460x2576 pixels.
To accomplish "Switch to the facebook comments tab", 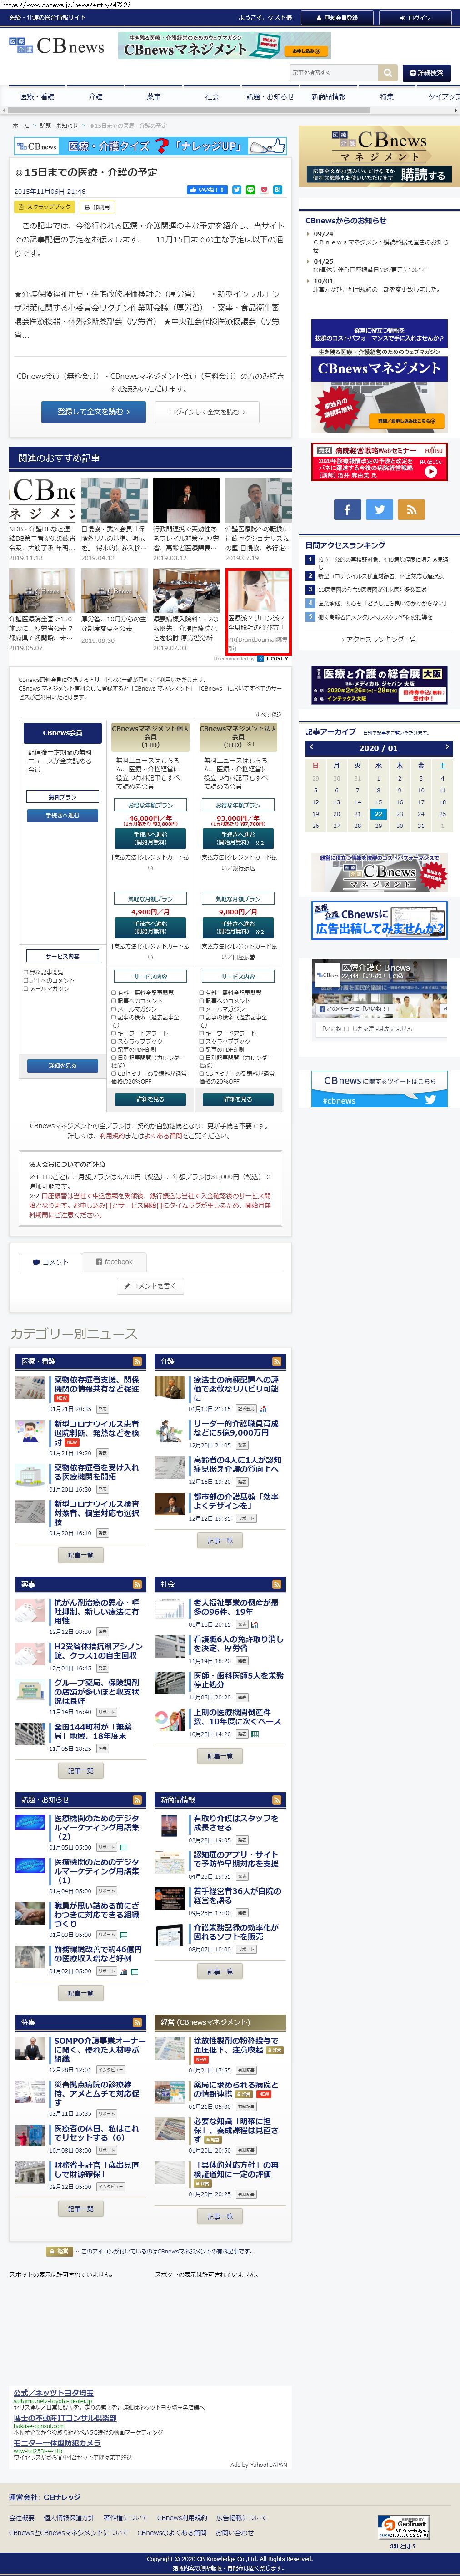I will pyautogui.click(x=114, y=1261).
